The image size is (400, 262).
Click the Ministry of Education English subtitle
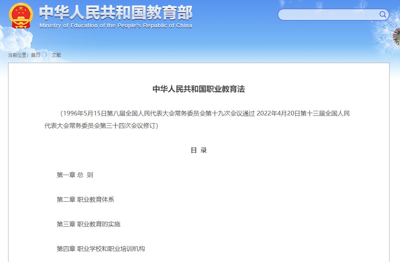pyautogui.click(x=116, y=25)
